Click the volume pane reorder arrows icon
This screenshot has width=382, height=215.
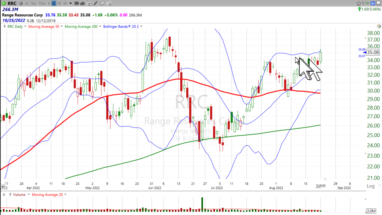[x=10, y=195]
